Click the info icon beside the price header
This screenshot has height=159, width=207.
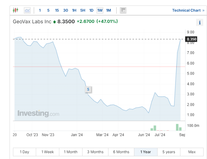pyautogui.click(x=199, y=23)
